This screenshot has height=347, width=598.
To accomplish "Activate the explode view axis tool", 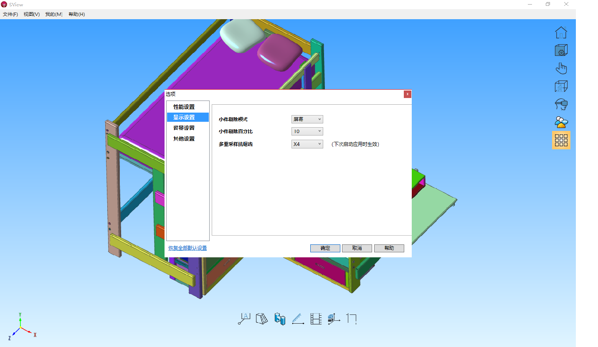I will point(334,319).
